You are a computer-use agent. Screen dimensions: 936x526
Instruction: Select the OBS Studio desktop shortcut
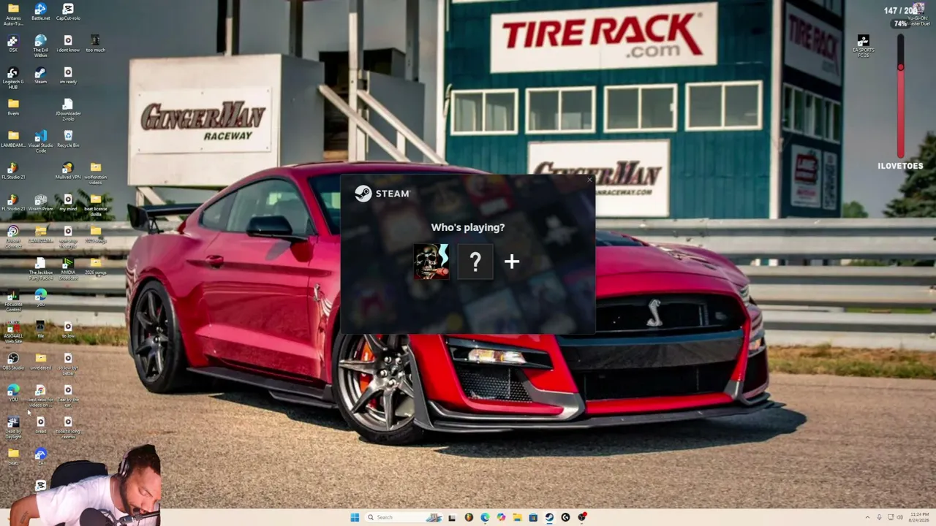point(13,362)
